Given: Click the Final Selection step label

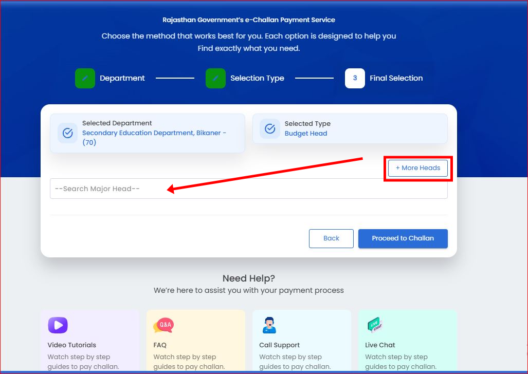Looking at the screenshot, I should click(x=396, y=78).
